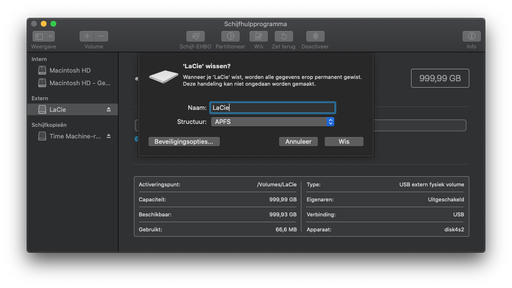The image size is (512, 288).
Task: Open the Structuur APFS dropdown
Action: (x=273, y=122)
